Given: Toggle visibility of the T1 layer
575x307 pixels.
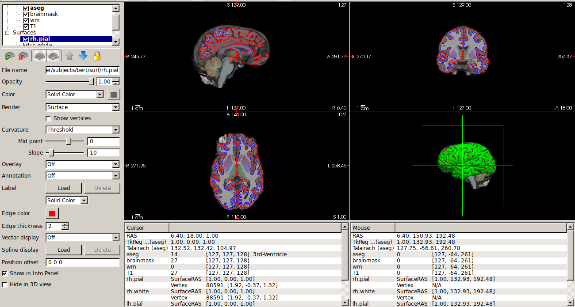Looking at the screenshot, I should click(26, 27).
